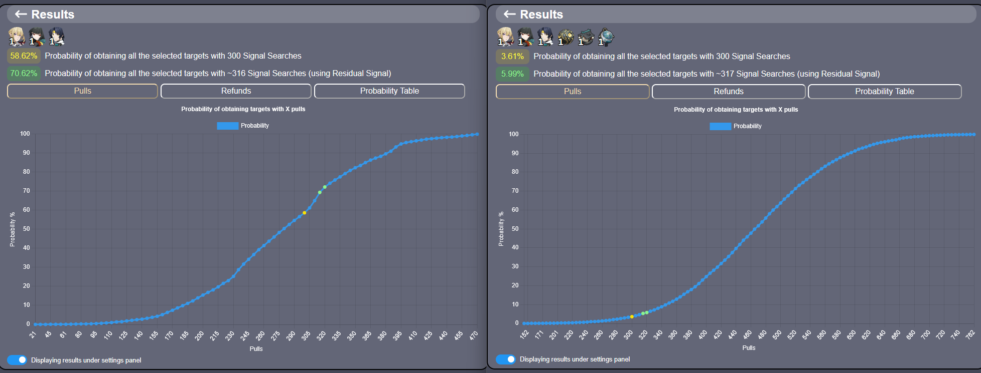
Task: Click the right chart title 'Probability of obtaining targets with X pulls'
Action: pyautogui.click(x=736, y=110)
